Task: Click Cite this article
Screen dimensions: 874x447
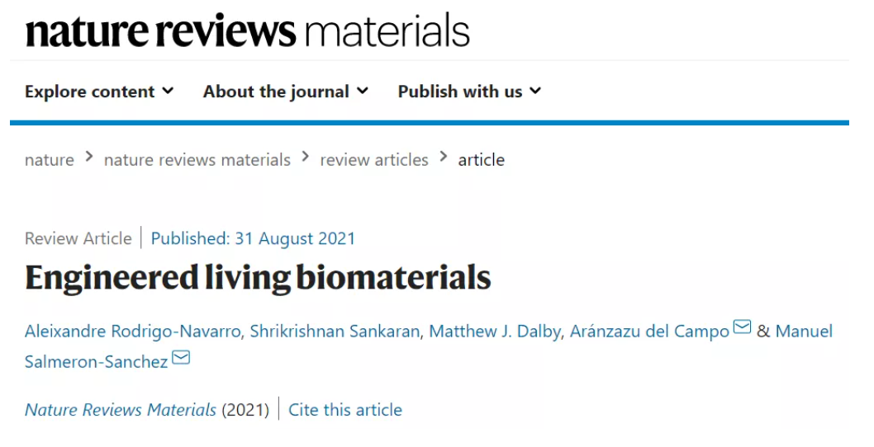Action: coord(345,410)
